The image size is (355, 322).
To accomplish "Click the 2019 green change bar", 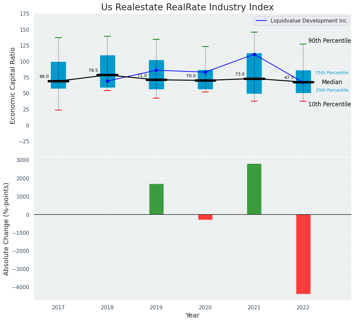I will (x=156, y=199).
